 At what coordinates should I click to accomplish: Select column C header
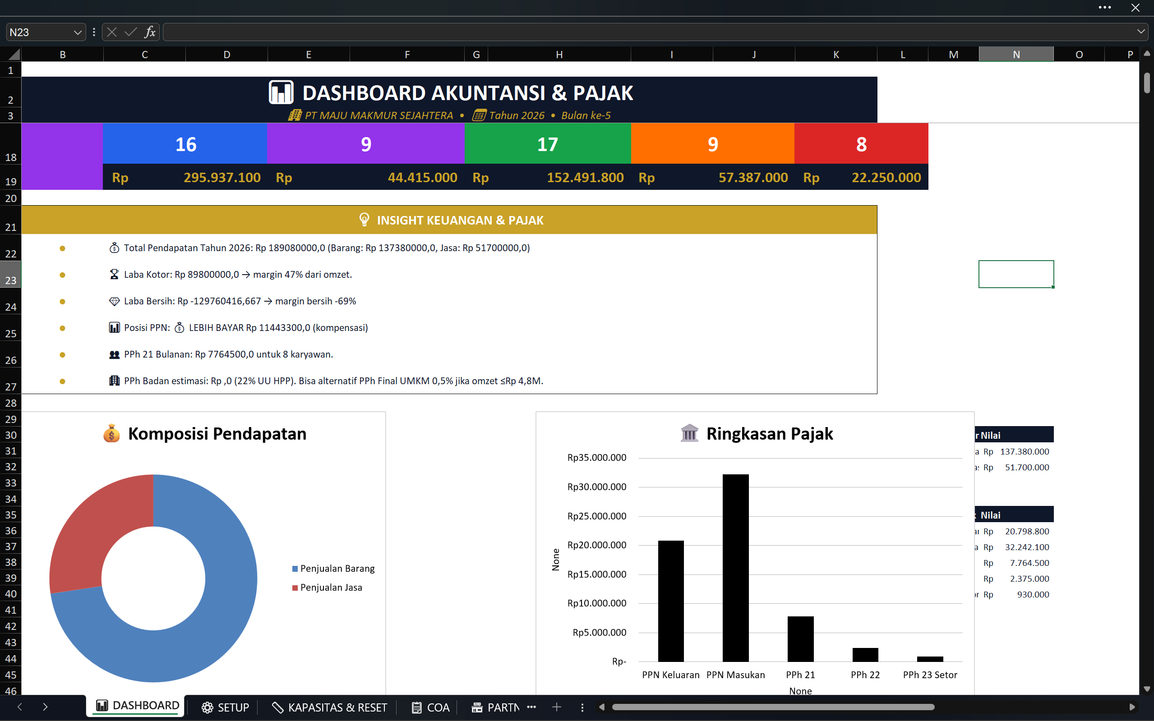[144, 55]
